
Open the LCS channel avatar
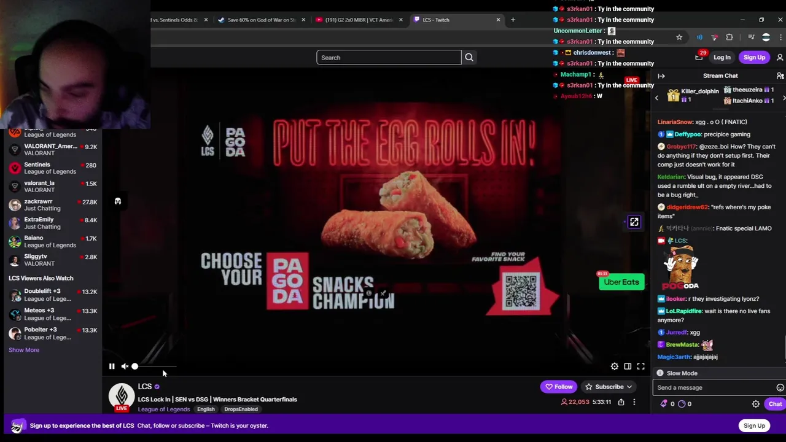click(122, 396)
